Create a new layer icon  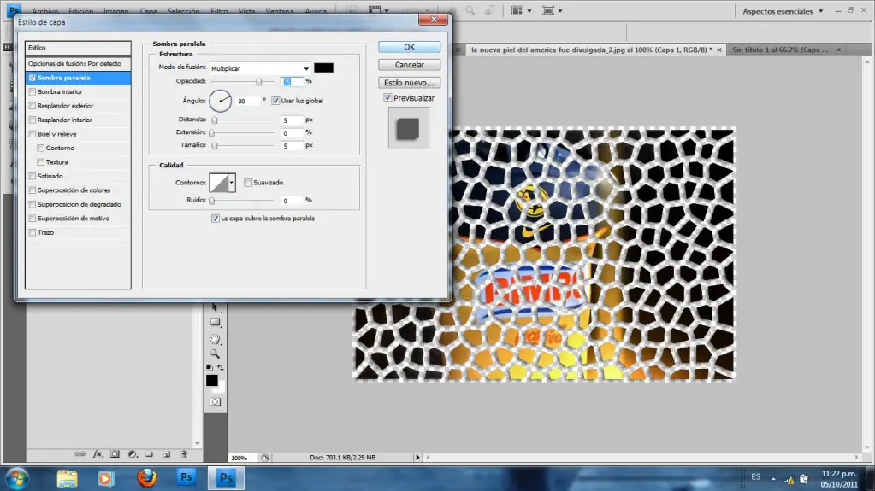(x=166, y=454)
